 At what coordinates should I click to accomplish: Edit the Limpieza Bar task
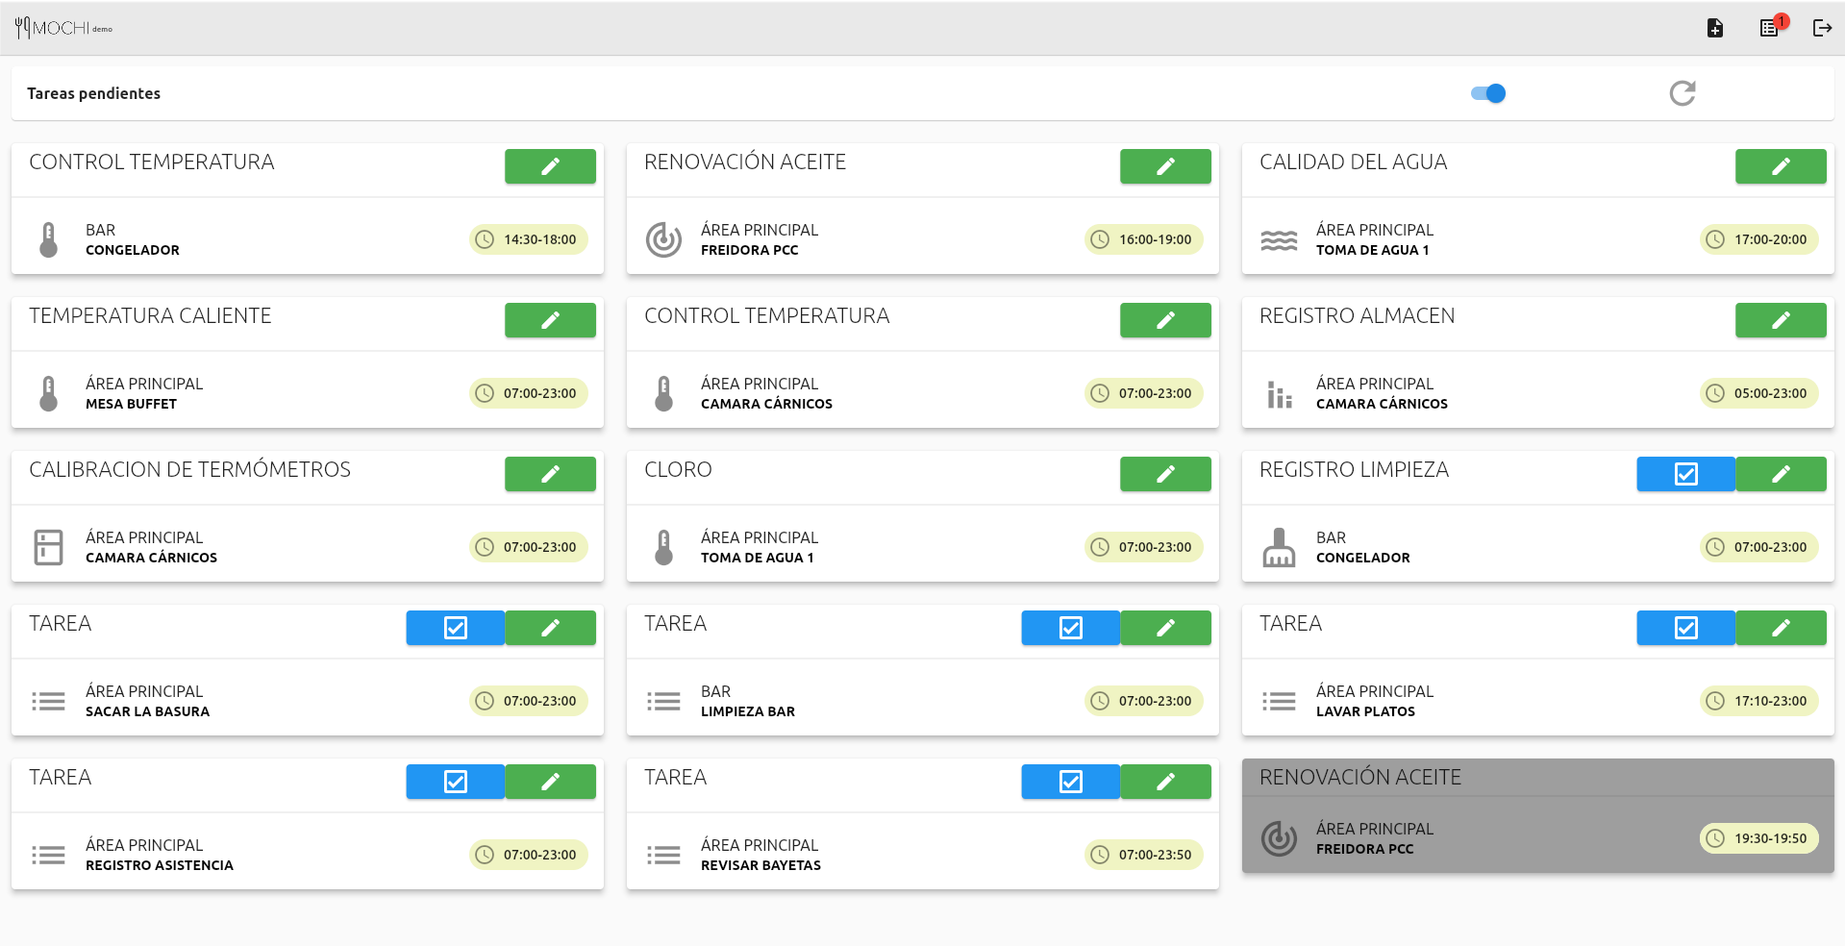coord(1165,628)
